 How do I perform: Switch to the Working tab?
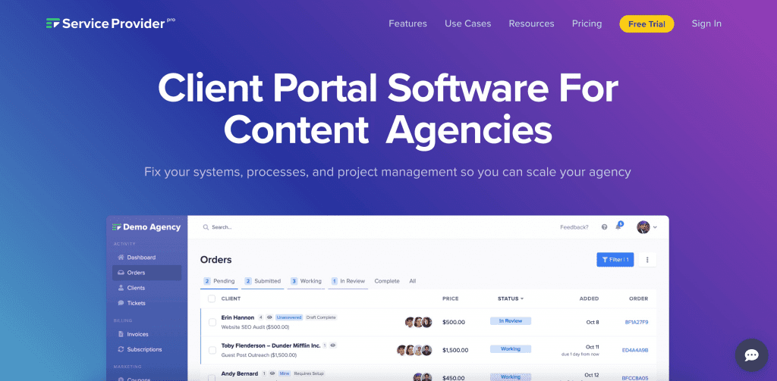[x=306, y=281]
